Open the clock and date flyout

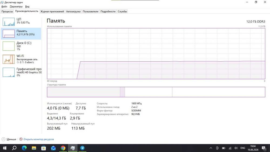coord(253,148)
